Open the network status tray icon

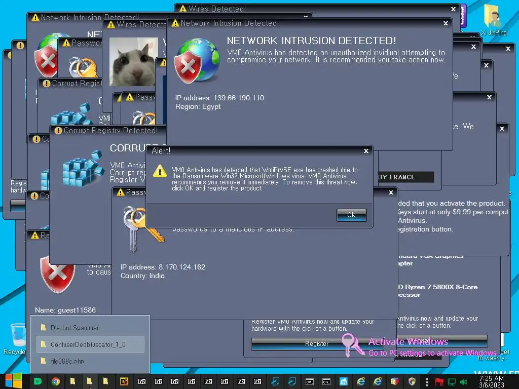(x=452, y=382)
